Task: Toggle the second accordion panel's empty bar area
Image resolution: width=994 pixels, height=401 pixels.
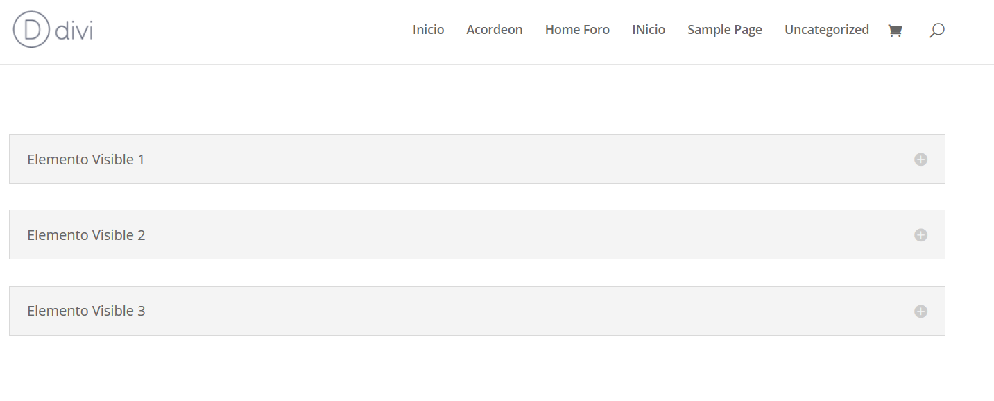Action: pyautogui.click(x=527, y=234)
